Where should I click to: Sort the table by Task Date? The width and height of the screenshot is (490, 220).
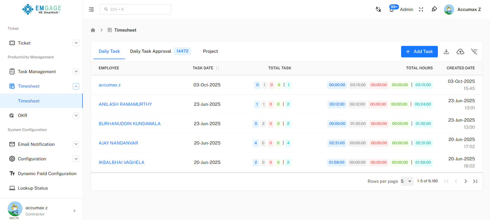pos(217,68)
